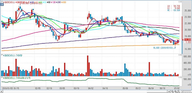Viewport: 192px width, 93px height.
Task: Collapse the price chart panel with its minimize icon
Action: [x=179, y=2]
